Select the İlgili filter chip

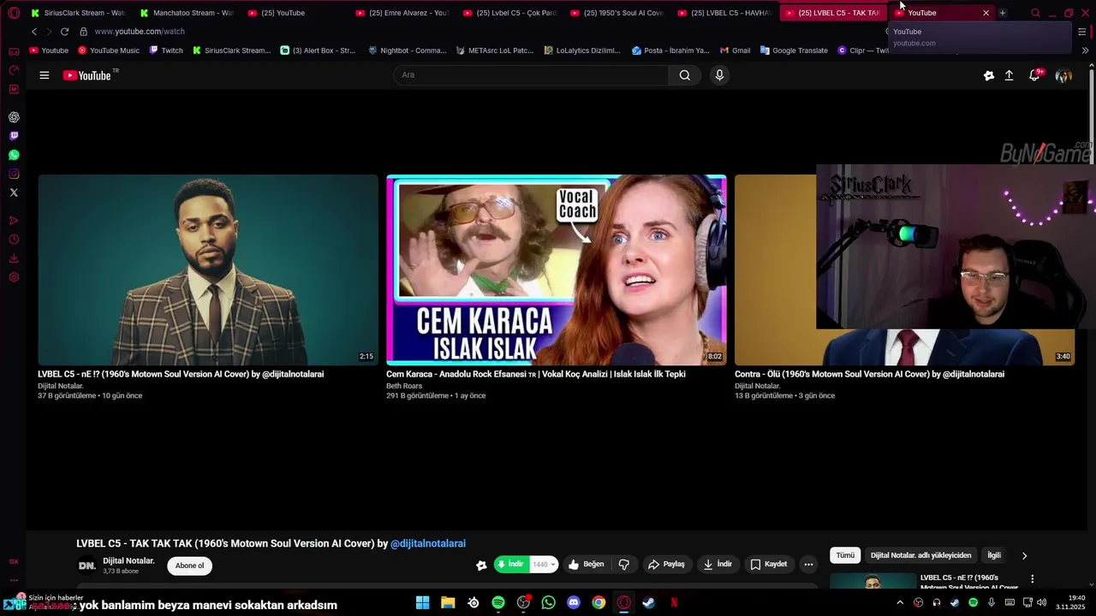pos(994,555)
